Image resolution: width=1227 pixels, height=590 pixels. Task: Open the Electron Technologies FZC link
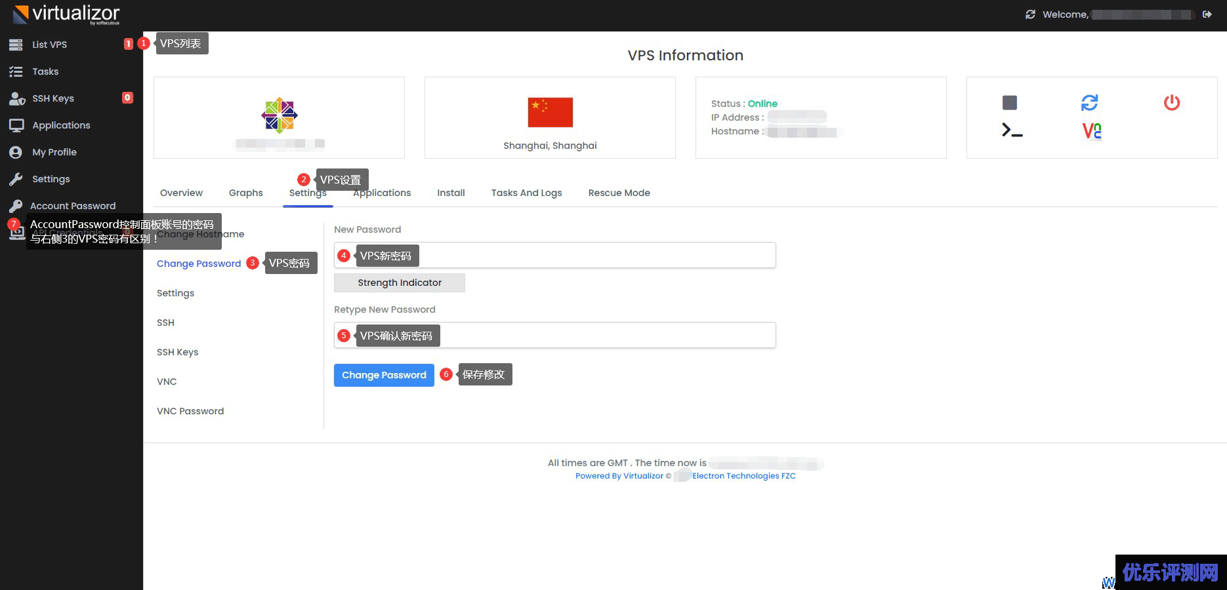(744, 476)
